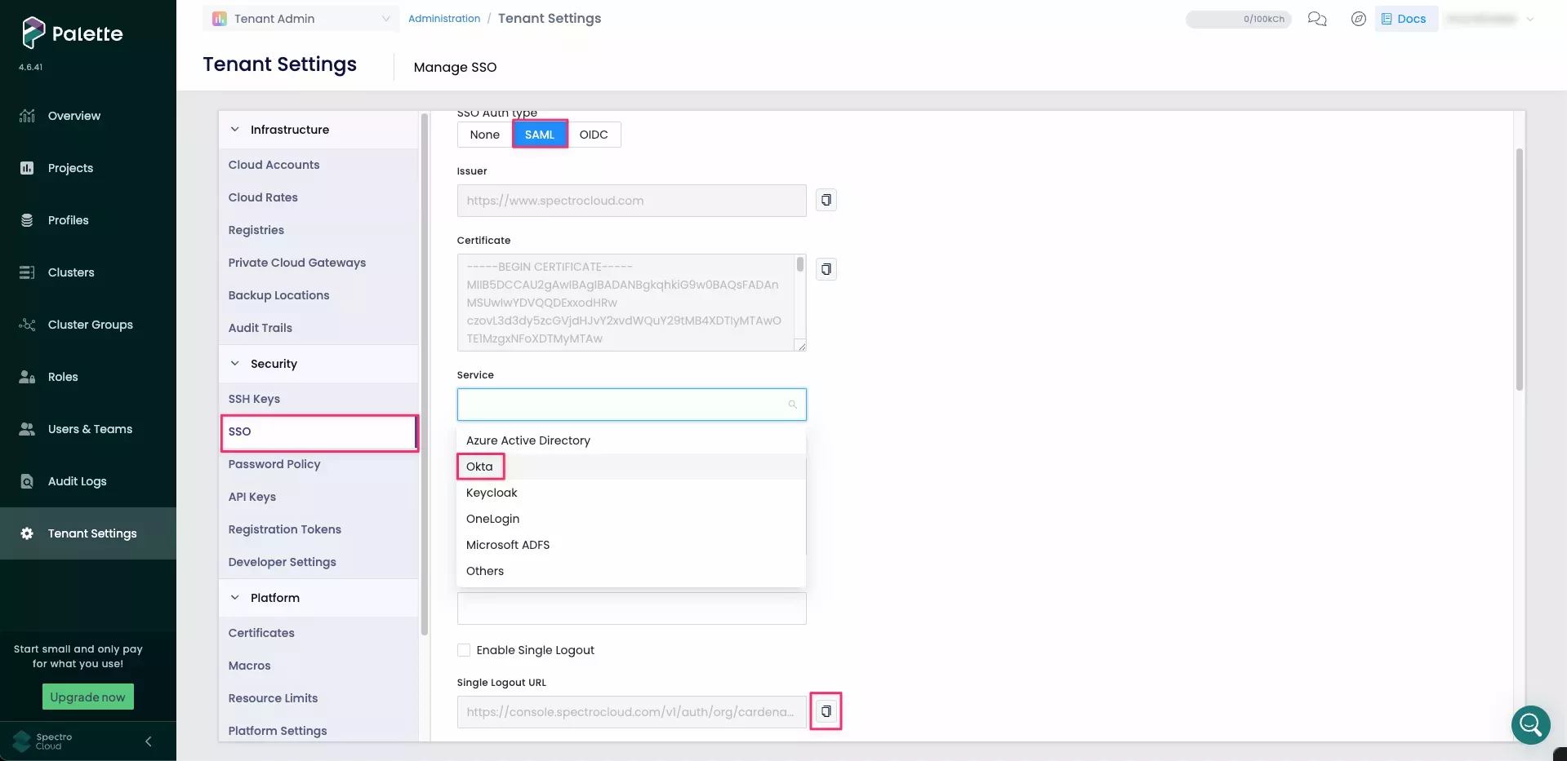
Task: Select Okta from the Service dropdown list
Action: (x=478, y=466)
